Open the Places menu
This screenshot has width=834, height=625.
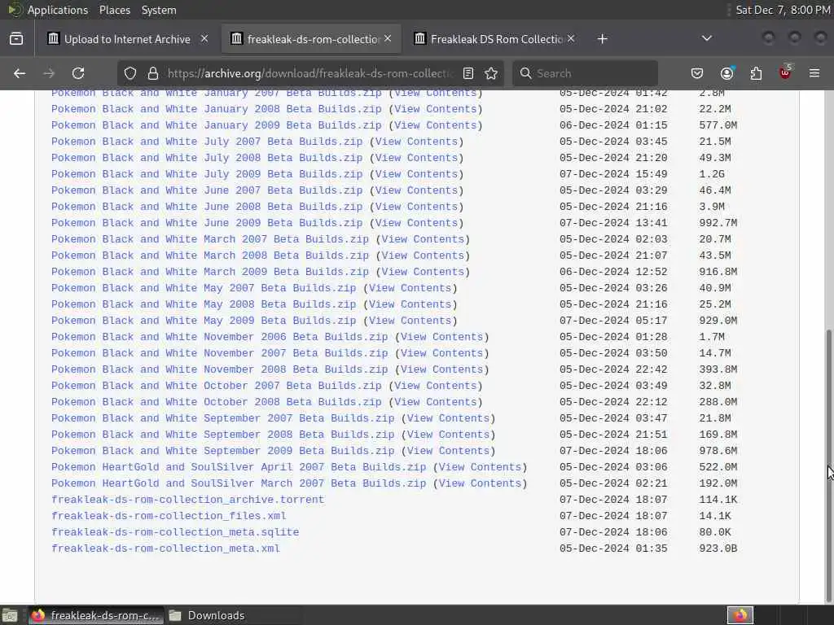point(114,10)
